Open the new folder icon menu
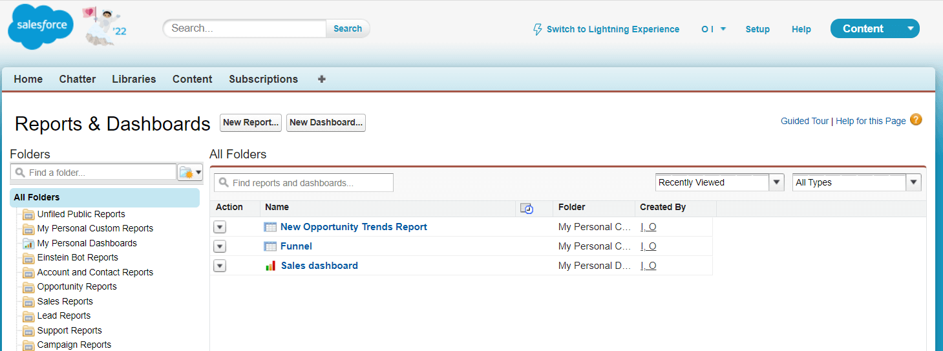The image size is (943, 351). pos(190,172)
